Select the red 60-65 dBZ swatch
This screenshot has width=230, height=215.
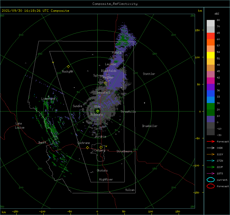211,36
